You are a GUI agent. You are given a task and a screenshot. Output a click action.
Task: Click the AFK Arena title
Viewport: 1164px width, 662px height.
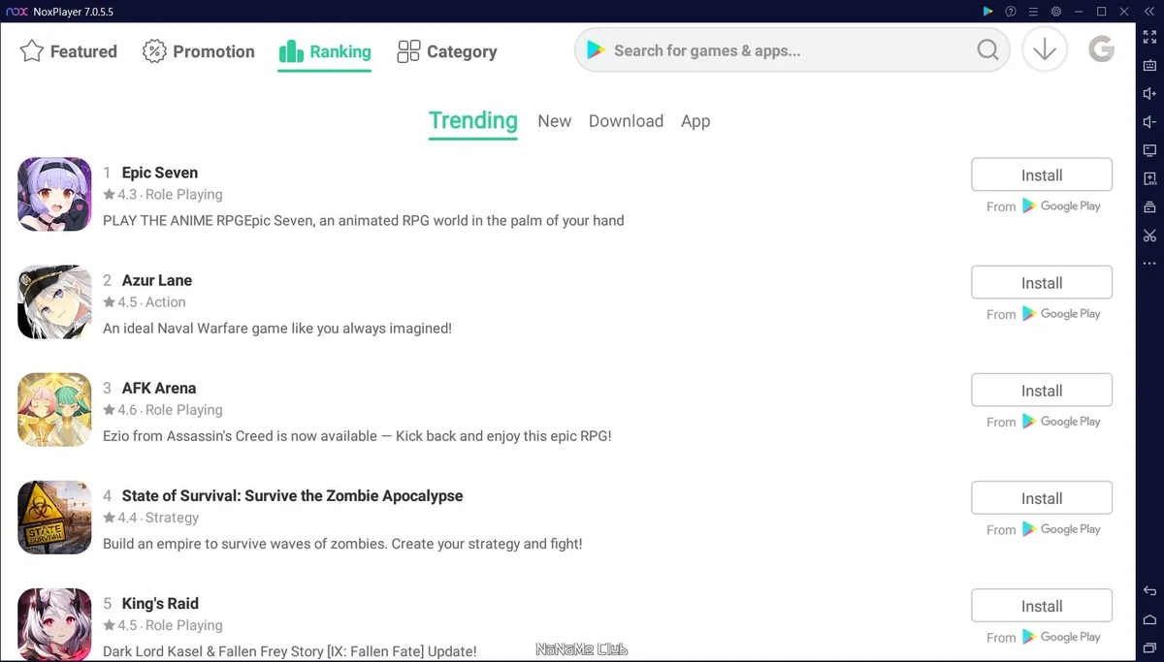159,388
